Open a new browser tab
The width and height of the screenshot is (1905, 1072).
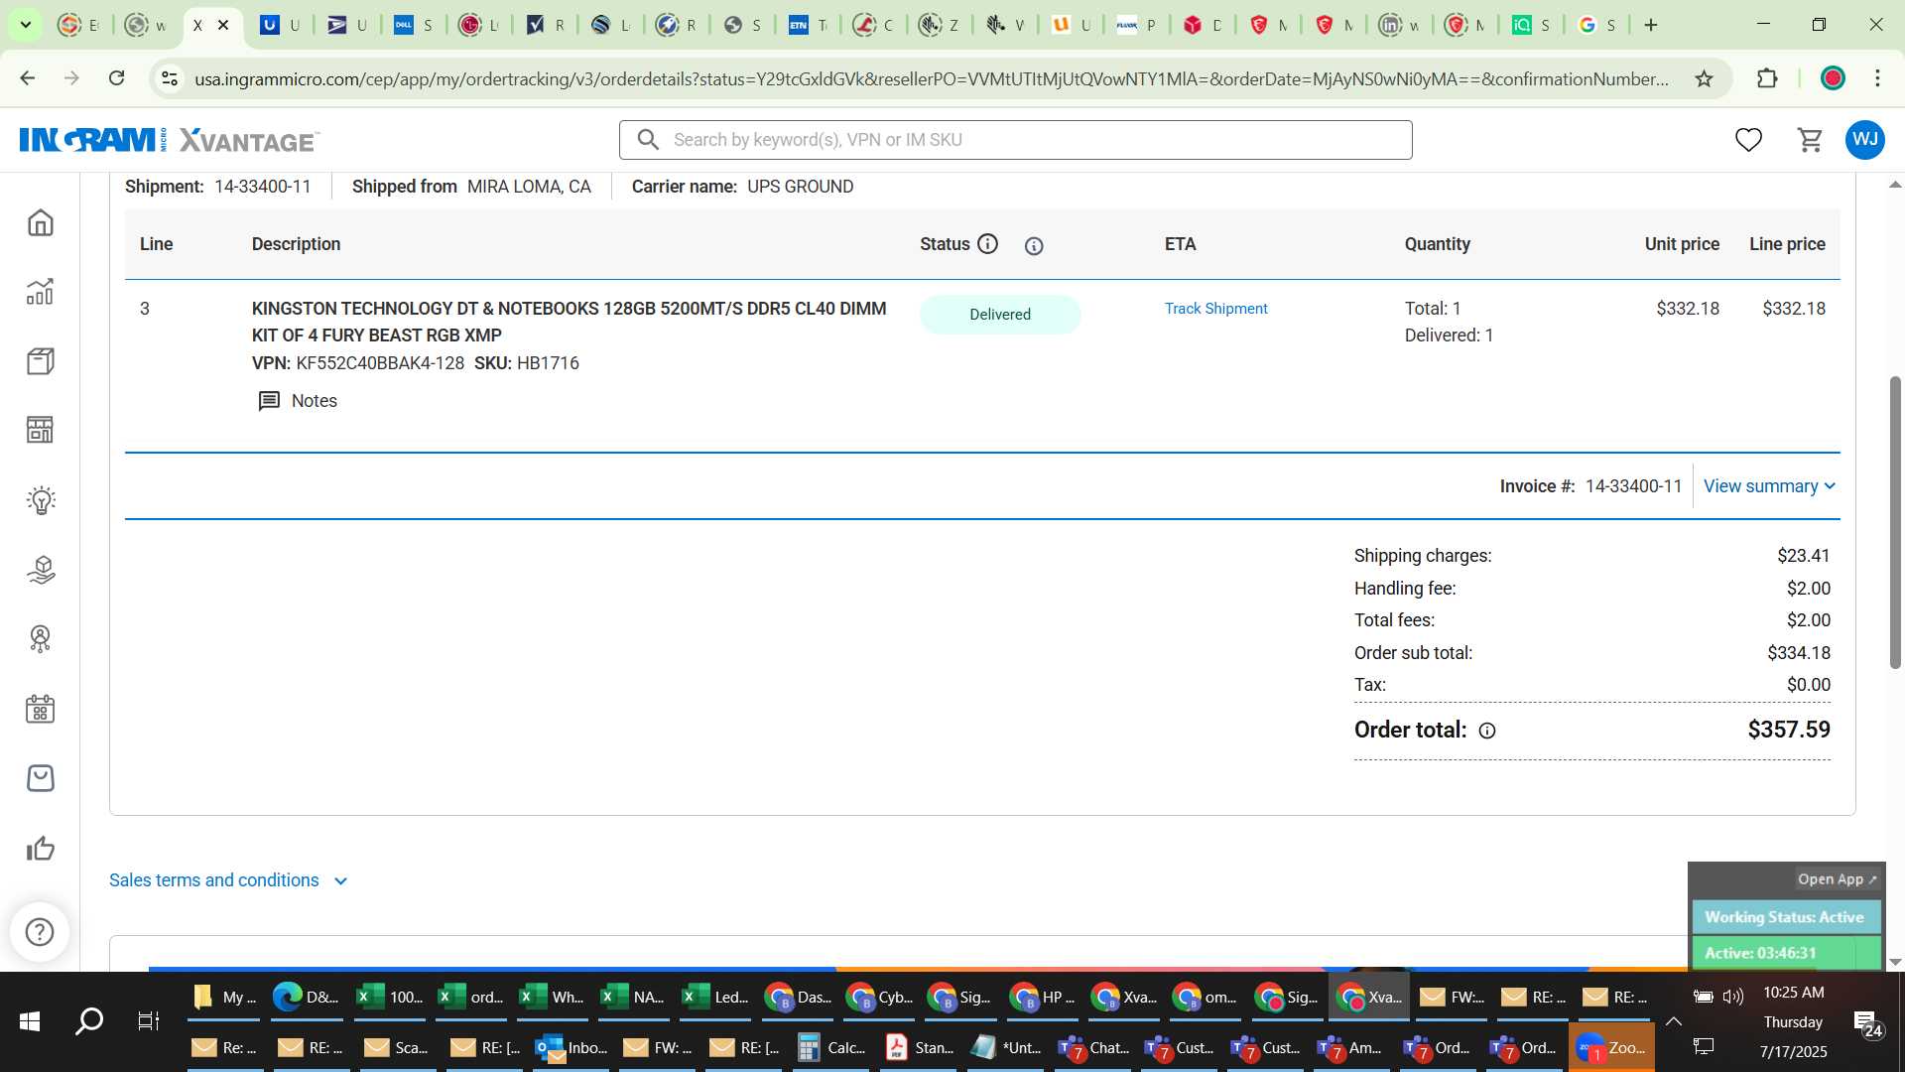tap(1651, 25)
